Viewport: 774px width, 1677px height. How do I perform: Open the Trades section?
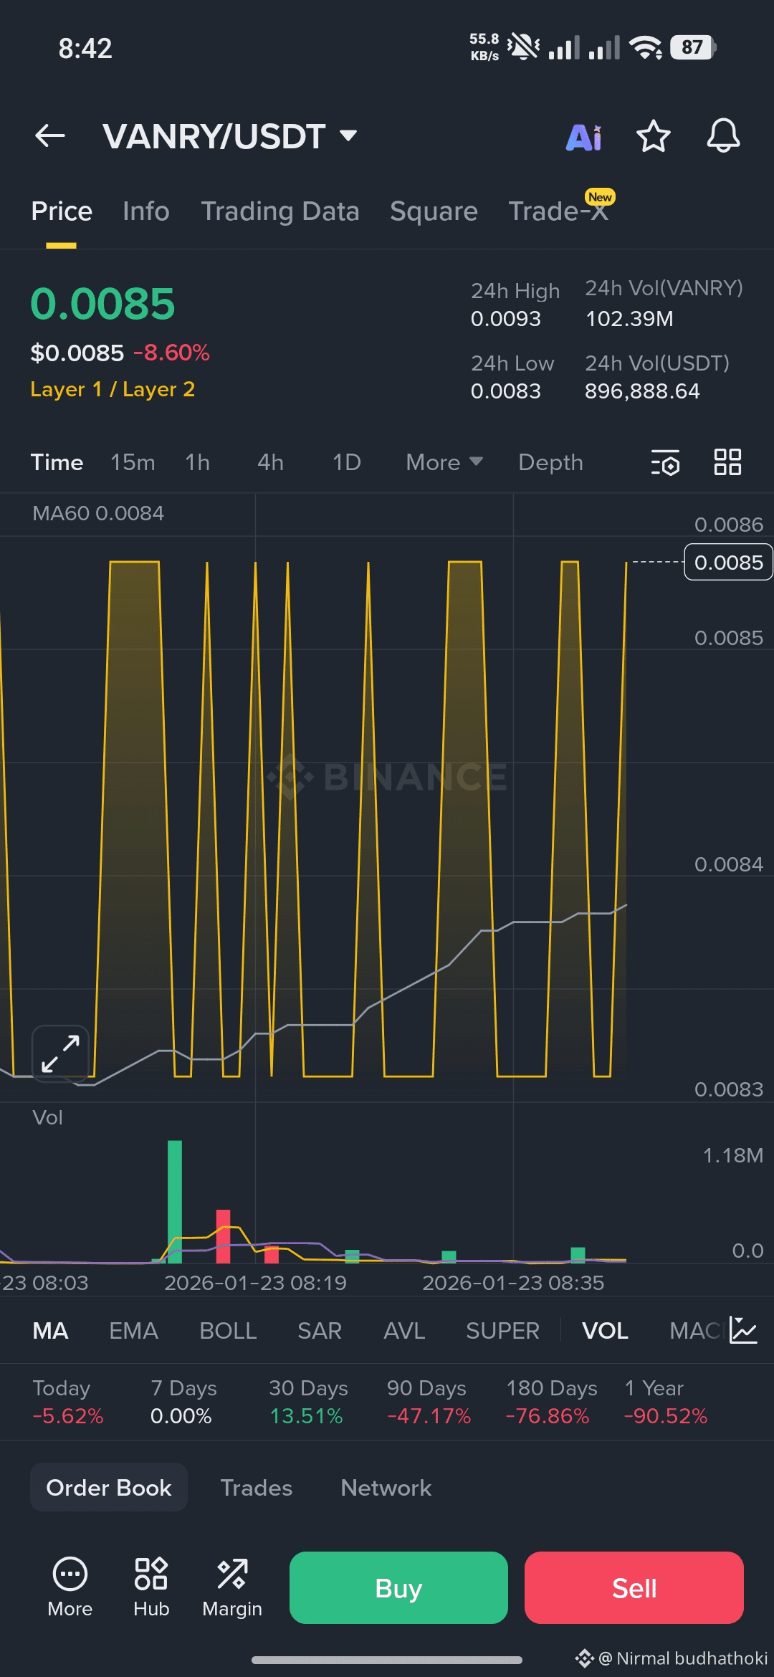(257, 1487)
